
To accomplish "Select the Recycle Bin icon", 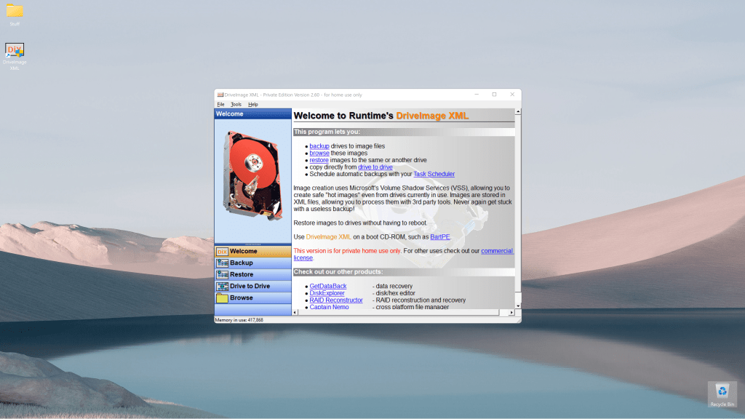I will pos(722,394).
